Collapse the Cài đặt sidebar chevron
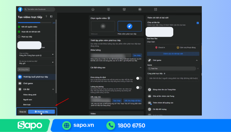The image size is (231, 132). click(53, 89)
